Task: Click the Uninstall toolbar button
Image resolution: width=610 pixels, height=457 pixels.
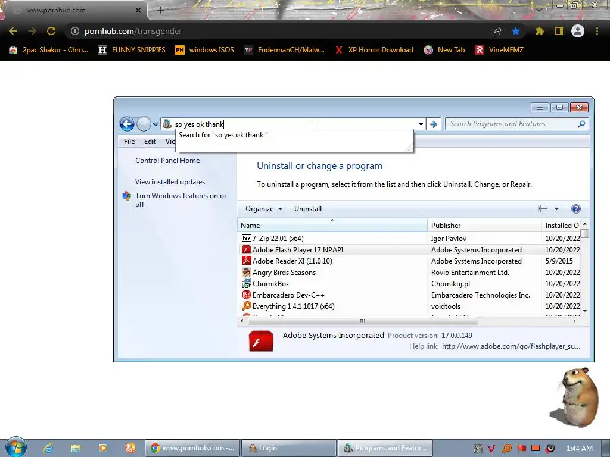Action: point(308,209)
